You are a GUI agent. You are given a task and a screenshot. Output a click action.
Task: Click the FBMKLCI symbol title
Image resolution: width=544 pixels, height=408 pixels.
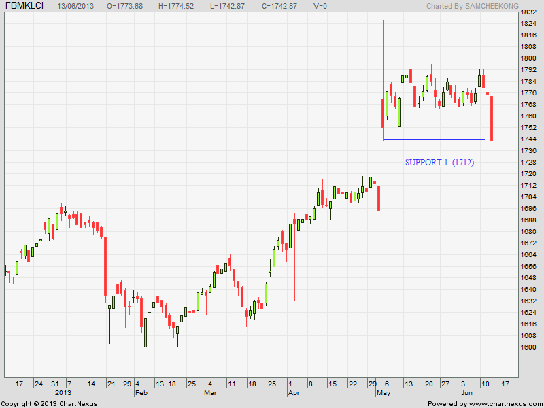(x=24, y=5)
